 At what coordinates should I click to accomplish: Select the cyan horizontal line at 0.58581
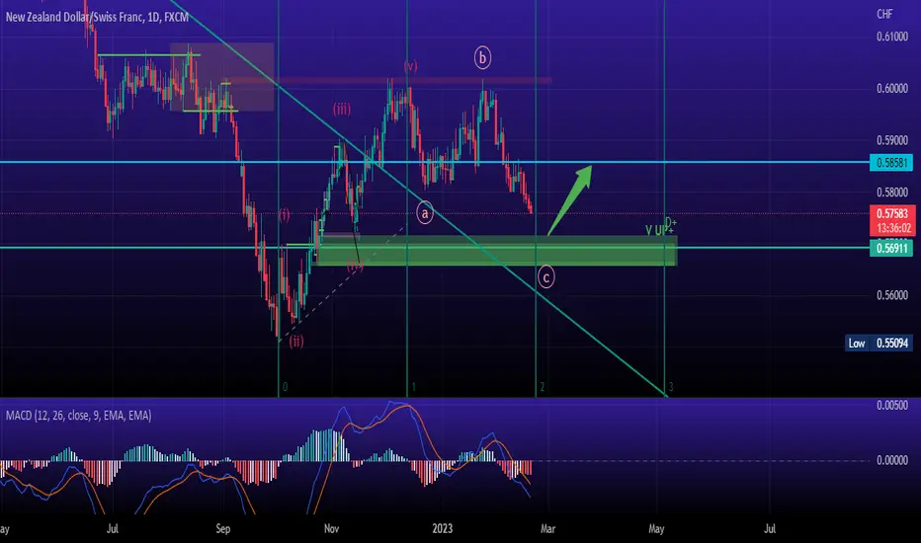tap(435, 162)
